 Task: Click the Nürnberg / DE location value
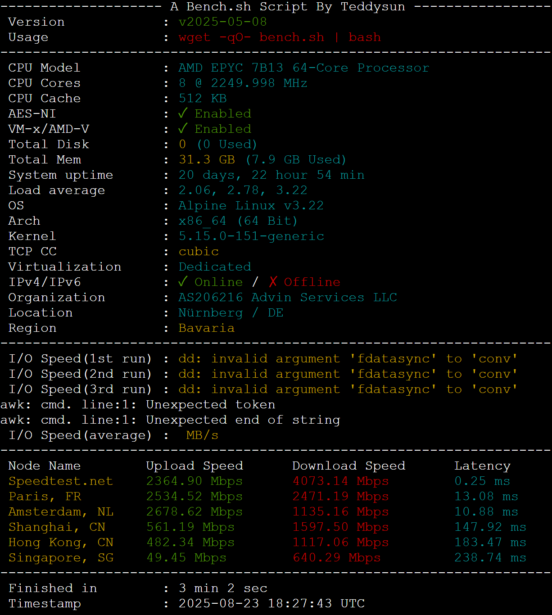pyautogui.click(x=231, y=313)
